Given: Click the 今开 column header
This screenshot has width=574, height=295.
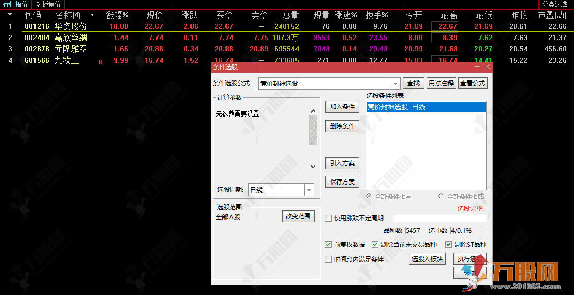Looking at the screenshot, I should [414, 15].
